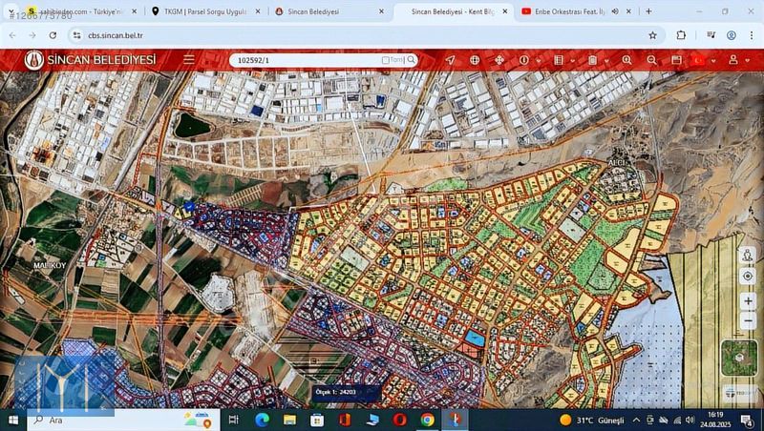Toggle the Tomi checkbox in search box
764x431 pixels.
click(x=386, y=60)
